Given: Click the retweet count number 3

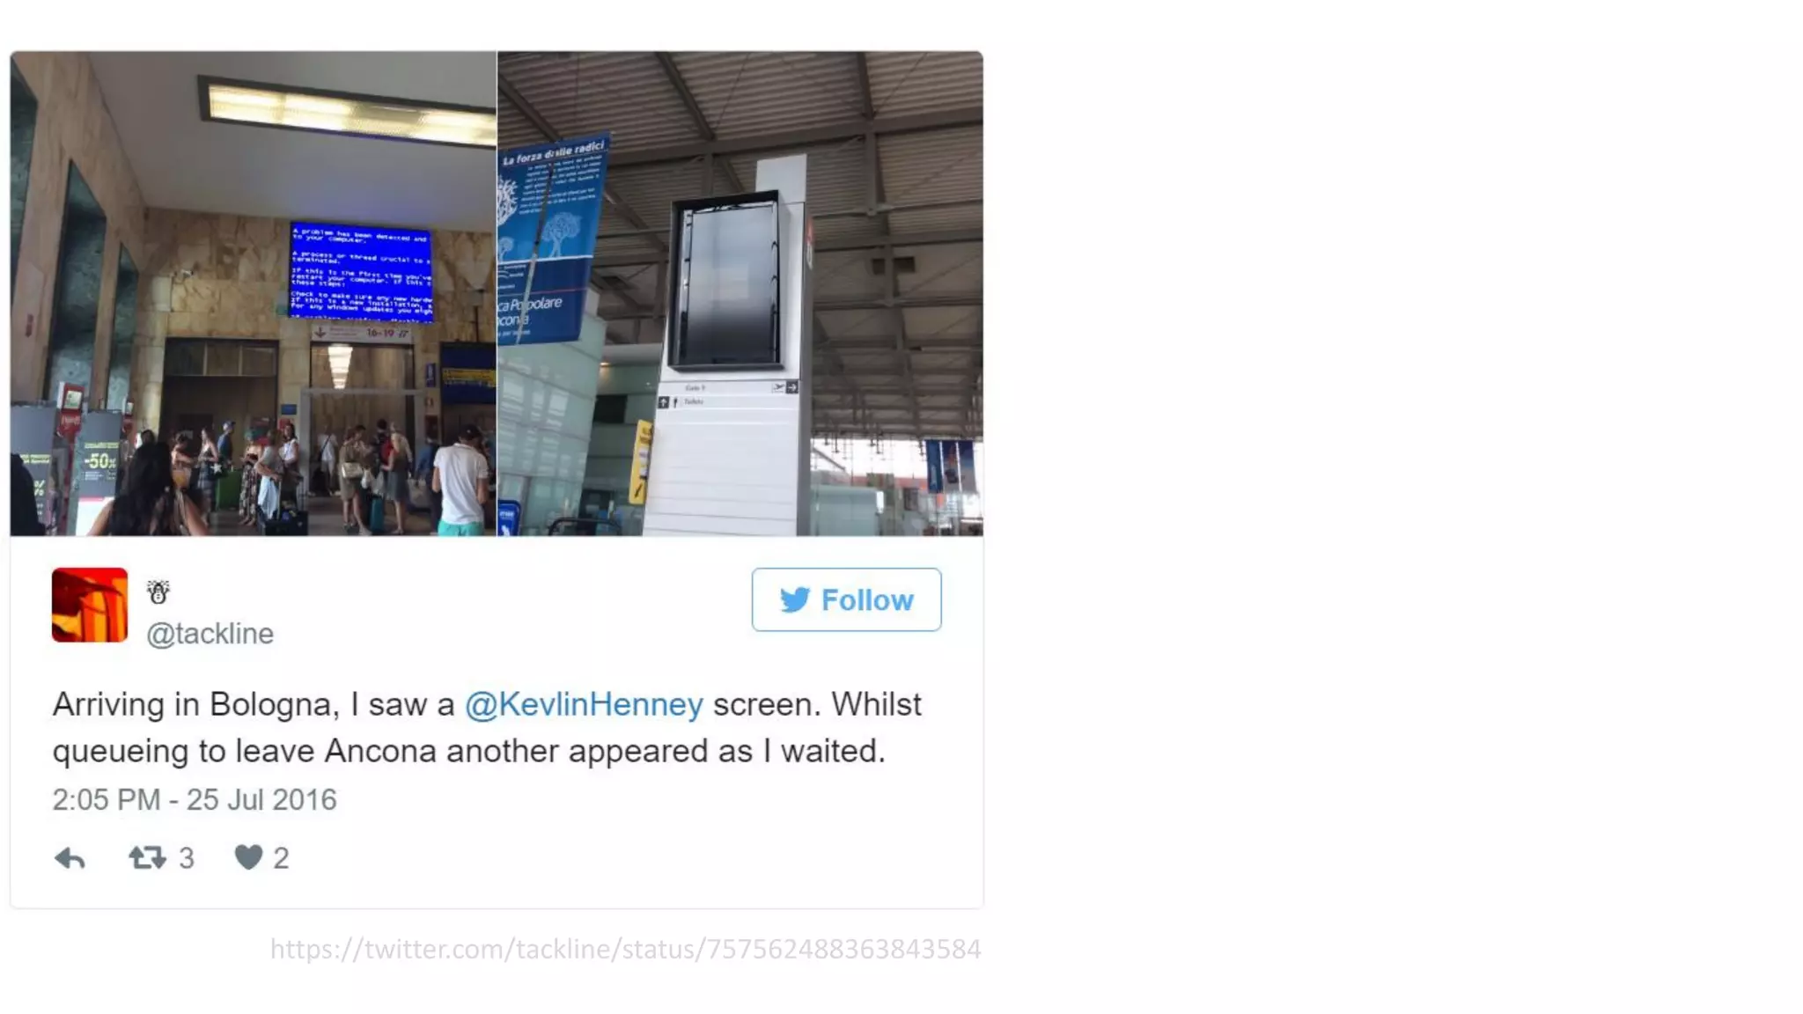Looking at the screenshot, I should (x=187, y=858).
